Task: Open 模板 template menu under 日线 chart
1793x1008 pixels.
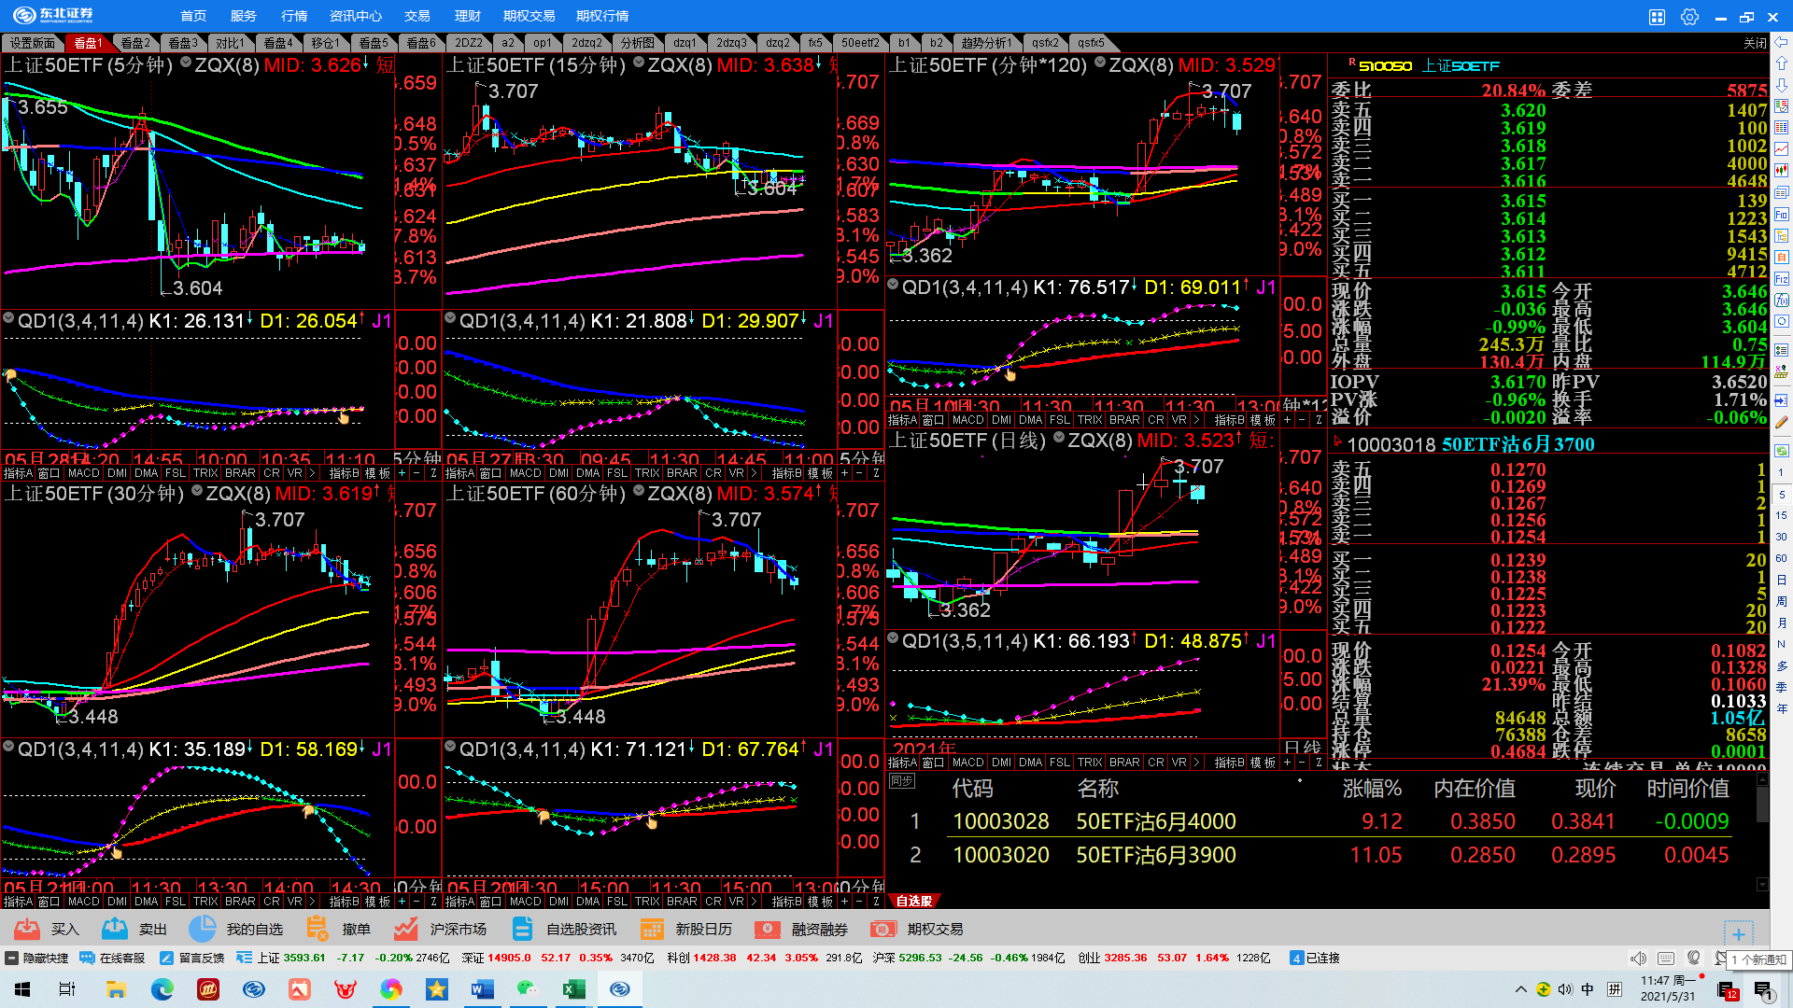Action: pos(1263,763)
